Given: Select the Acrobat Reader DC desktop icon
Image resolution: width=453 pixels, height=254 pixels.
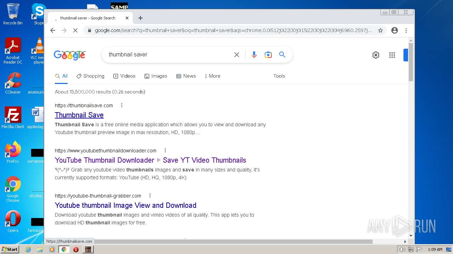Looking at the screenshot, I should (x=13, y=51).
